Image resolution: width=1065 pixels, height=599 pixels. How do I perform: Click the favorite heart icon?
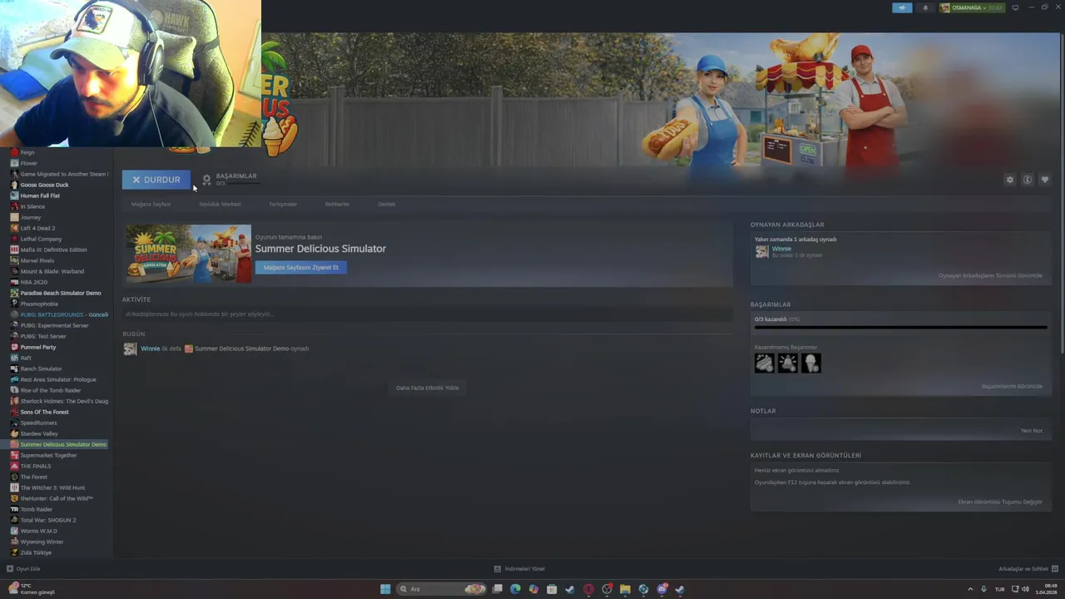[x=1045, y=180]
